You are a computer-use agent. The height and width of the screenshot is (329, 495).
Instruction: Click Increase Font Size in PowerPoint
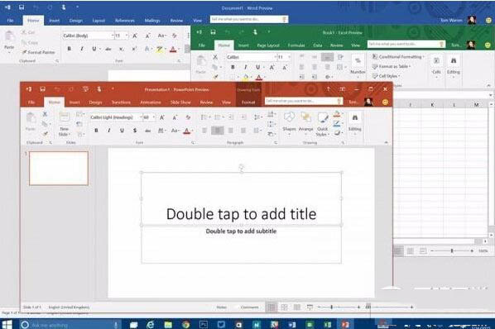click(x=162, y=117)
